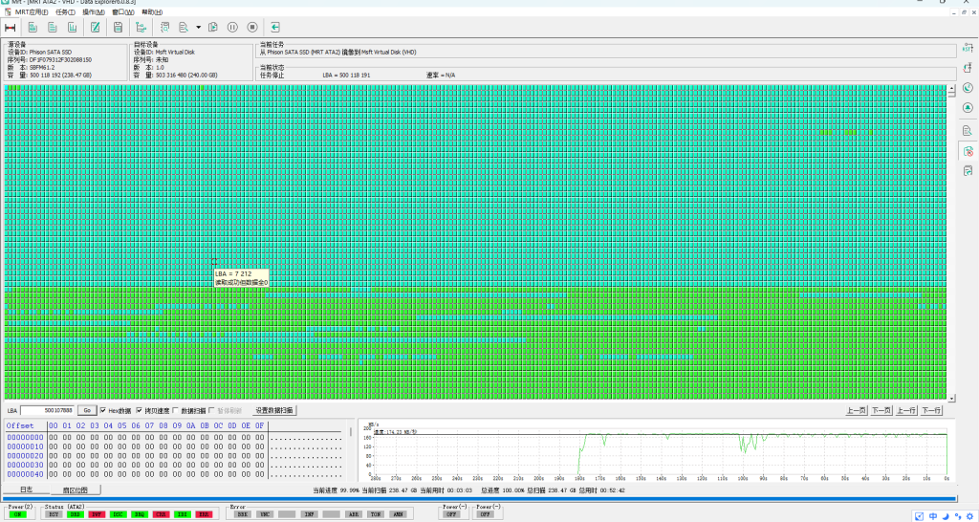Image resolution: width=979 pixels, height=522 pixels.
Task: Click the 下一页 button
Action: tap(881, 410)
